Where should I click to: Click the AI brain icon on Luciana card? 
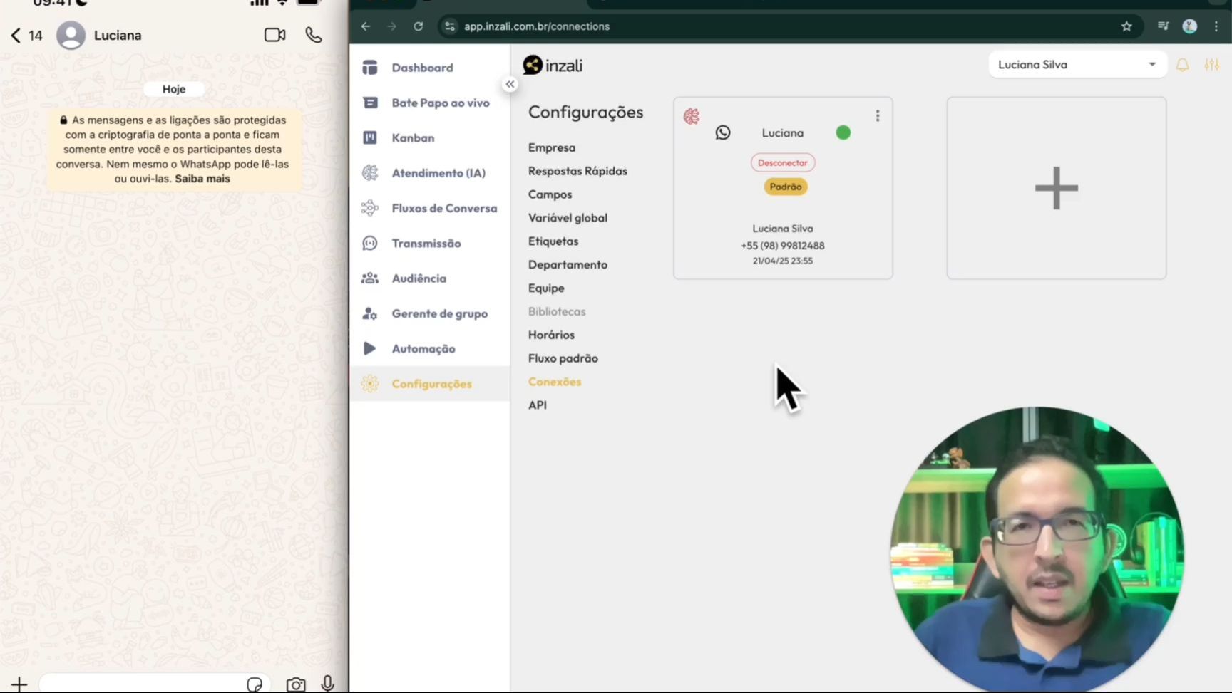(692, 116)
